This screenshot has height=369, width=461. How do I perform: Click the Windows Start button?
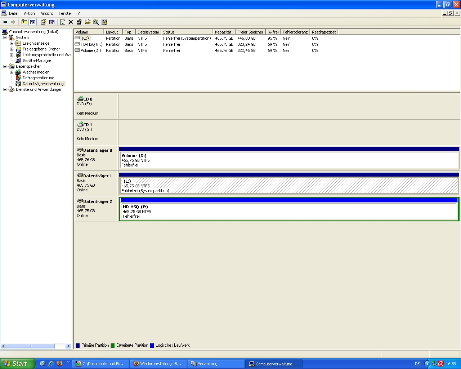click(x=18, y=364)
